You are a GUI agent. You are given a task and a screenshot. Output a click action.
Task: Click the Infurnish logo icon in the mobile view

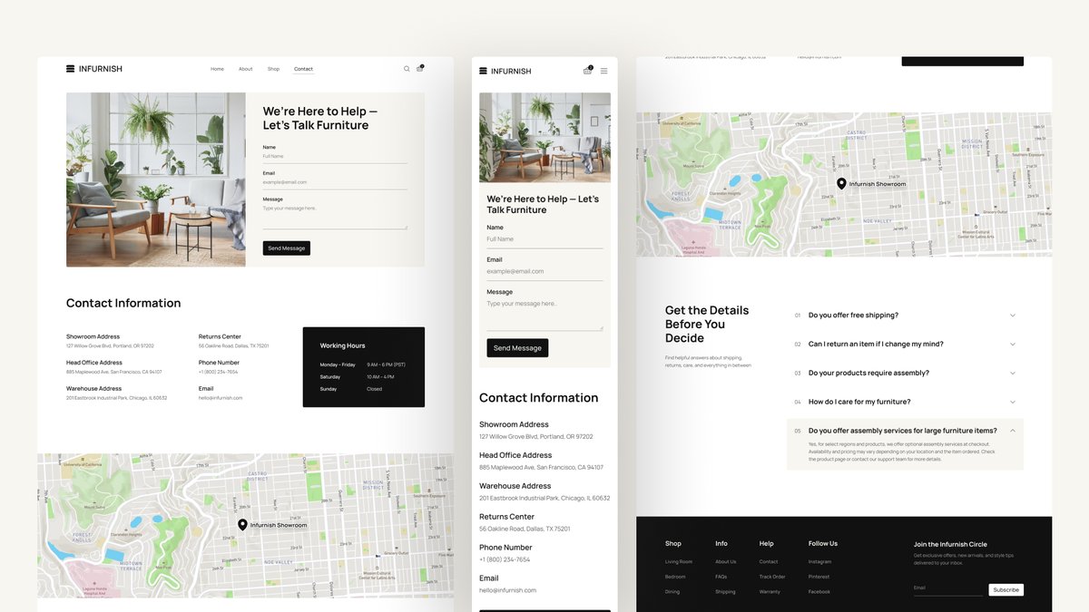481,70
